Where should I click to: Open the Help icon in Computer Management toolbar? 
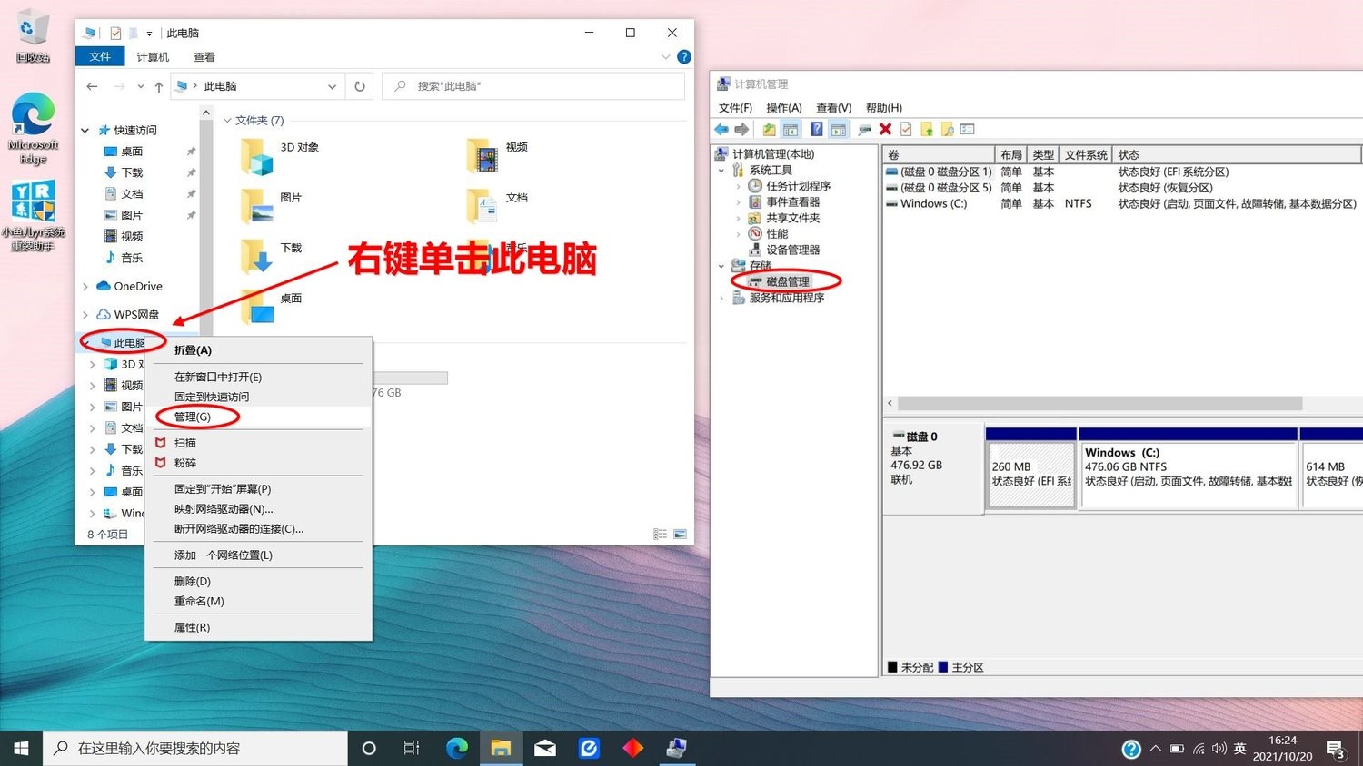(x=816, y=129)
